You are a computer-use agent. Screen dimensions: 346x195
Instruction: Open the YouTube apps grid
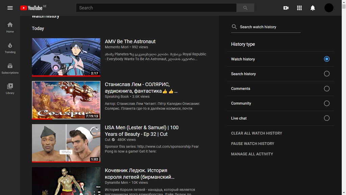(x=299, y=8)
